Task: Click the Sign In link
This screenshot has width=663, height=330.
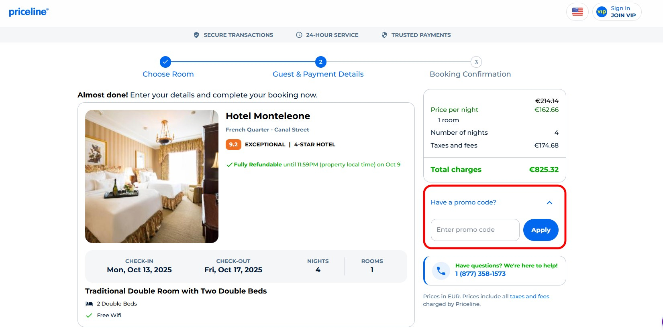Action: click(620, 8)
